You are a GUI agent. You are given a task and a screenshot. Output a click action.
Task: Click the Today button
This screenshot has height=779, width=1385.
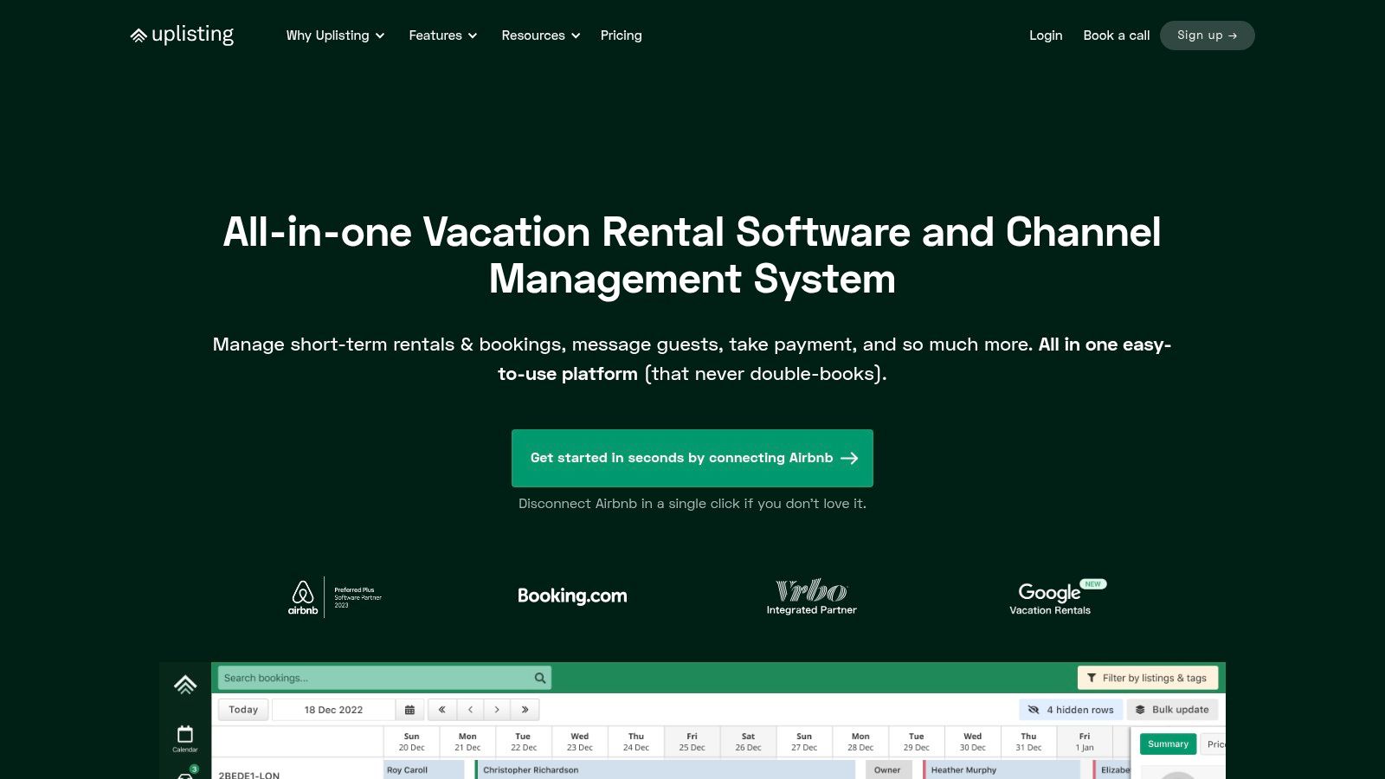coord(243,710)
